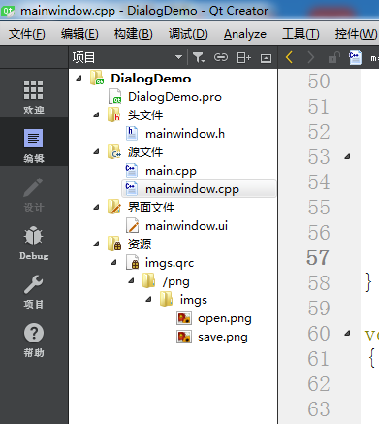
Task: Select main.cpp in the tree
Action: tap(171, 171)
